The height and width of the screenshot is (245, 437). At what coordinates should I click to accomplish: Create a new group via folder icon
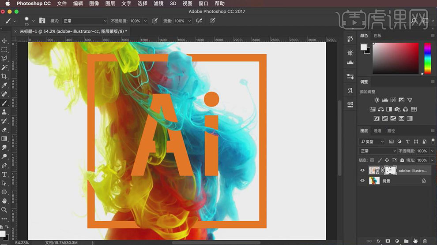pos(406,241)
